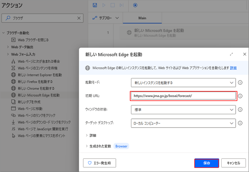This screenshot has height=172, width=249.
Task: Open ターゲット デスクトップ dropdown
Action: pyautogui.click(x=183, y=123)
